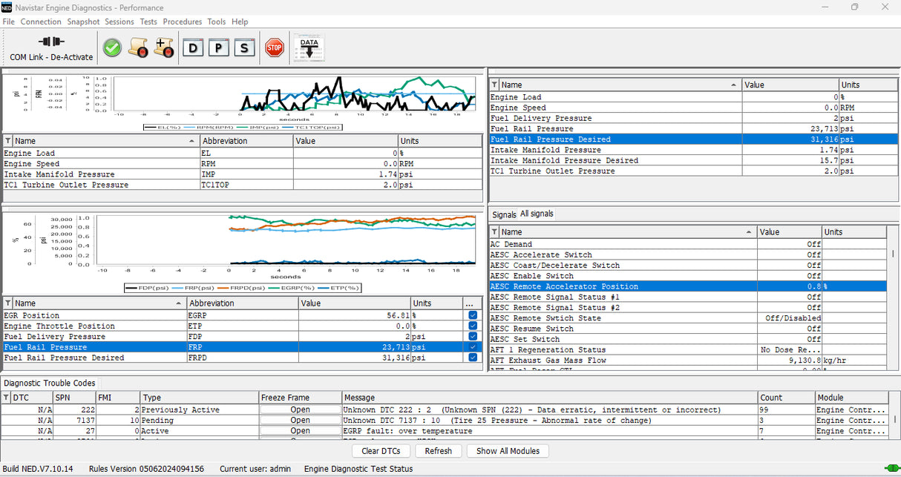The width and height of the screenshot is (901, 477).
Task: Toggle the checkbox for EGR Position signal
Action: [473, 315]
